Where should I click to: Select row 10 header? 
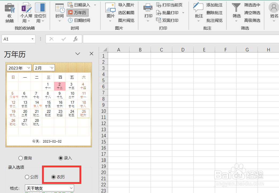[x=103, y=111]
